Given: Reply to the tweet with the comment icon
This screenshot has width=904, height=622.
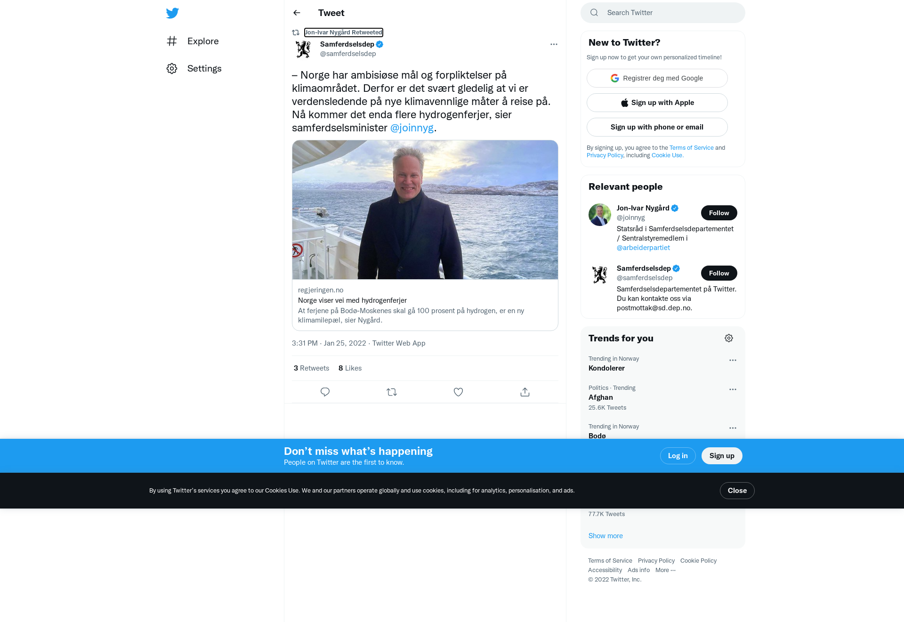Looking at the screenshot, I should point(325,392).
